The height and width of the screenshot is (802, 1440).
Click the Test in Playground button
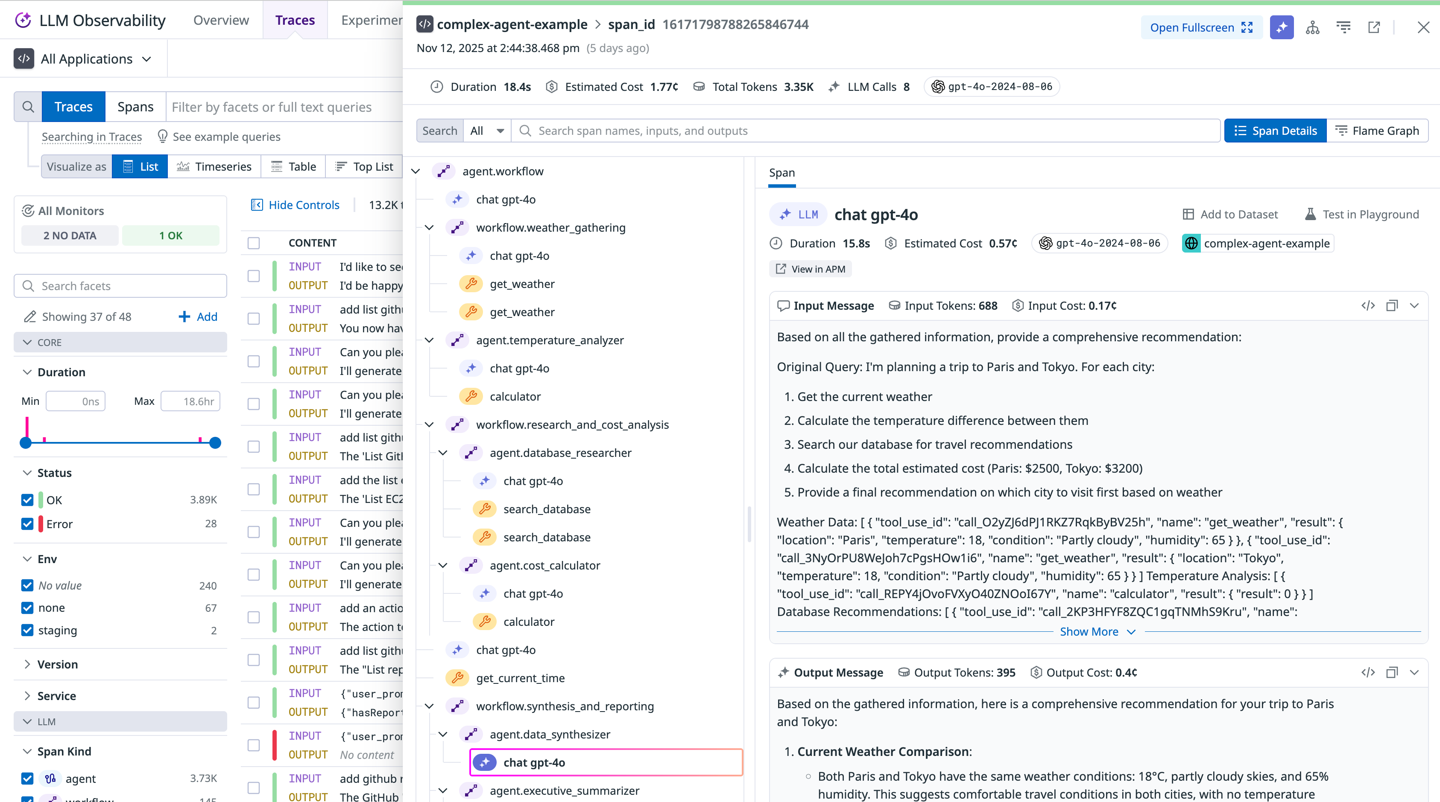tap(1362, 214)
